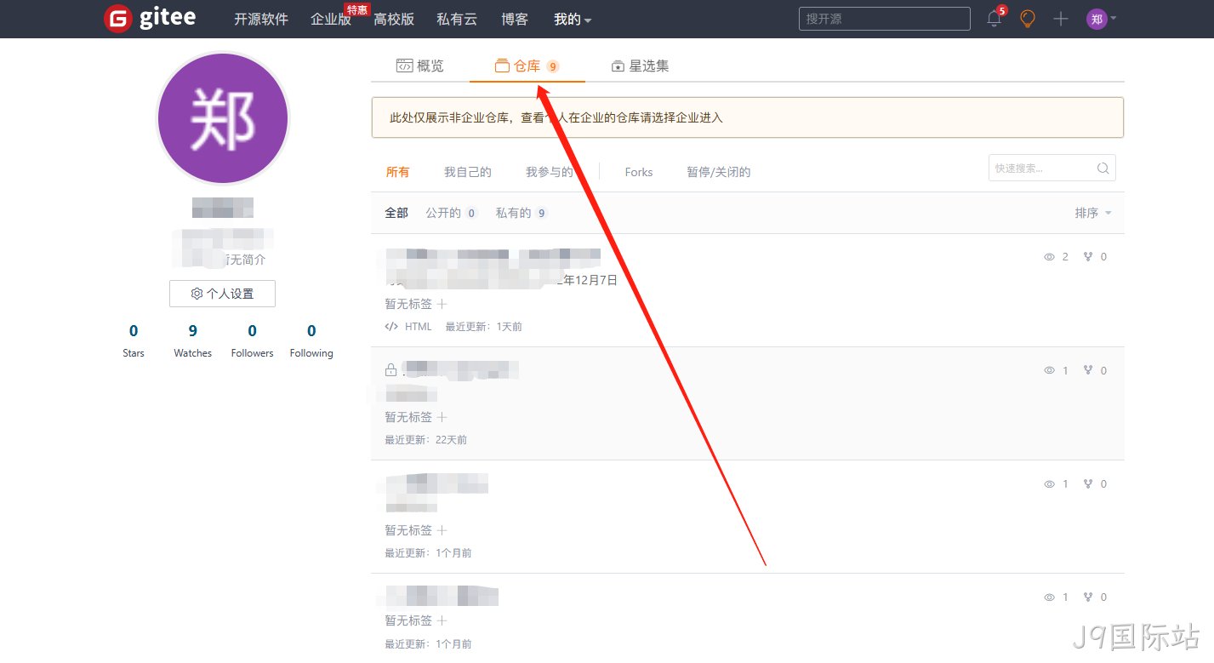
Task: View Following count
Action: [x=311, y=340]
